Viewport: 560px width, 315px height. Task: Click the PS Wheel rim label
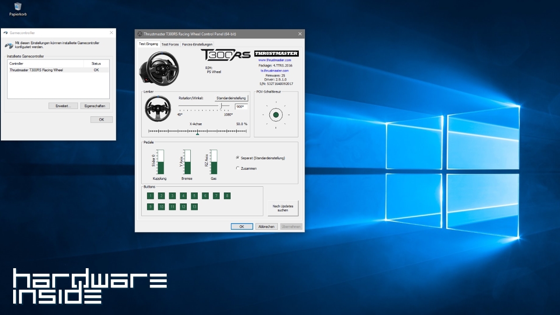(x=214, y=72)
